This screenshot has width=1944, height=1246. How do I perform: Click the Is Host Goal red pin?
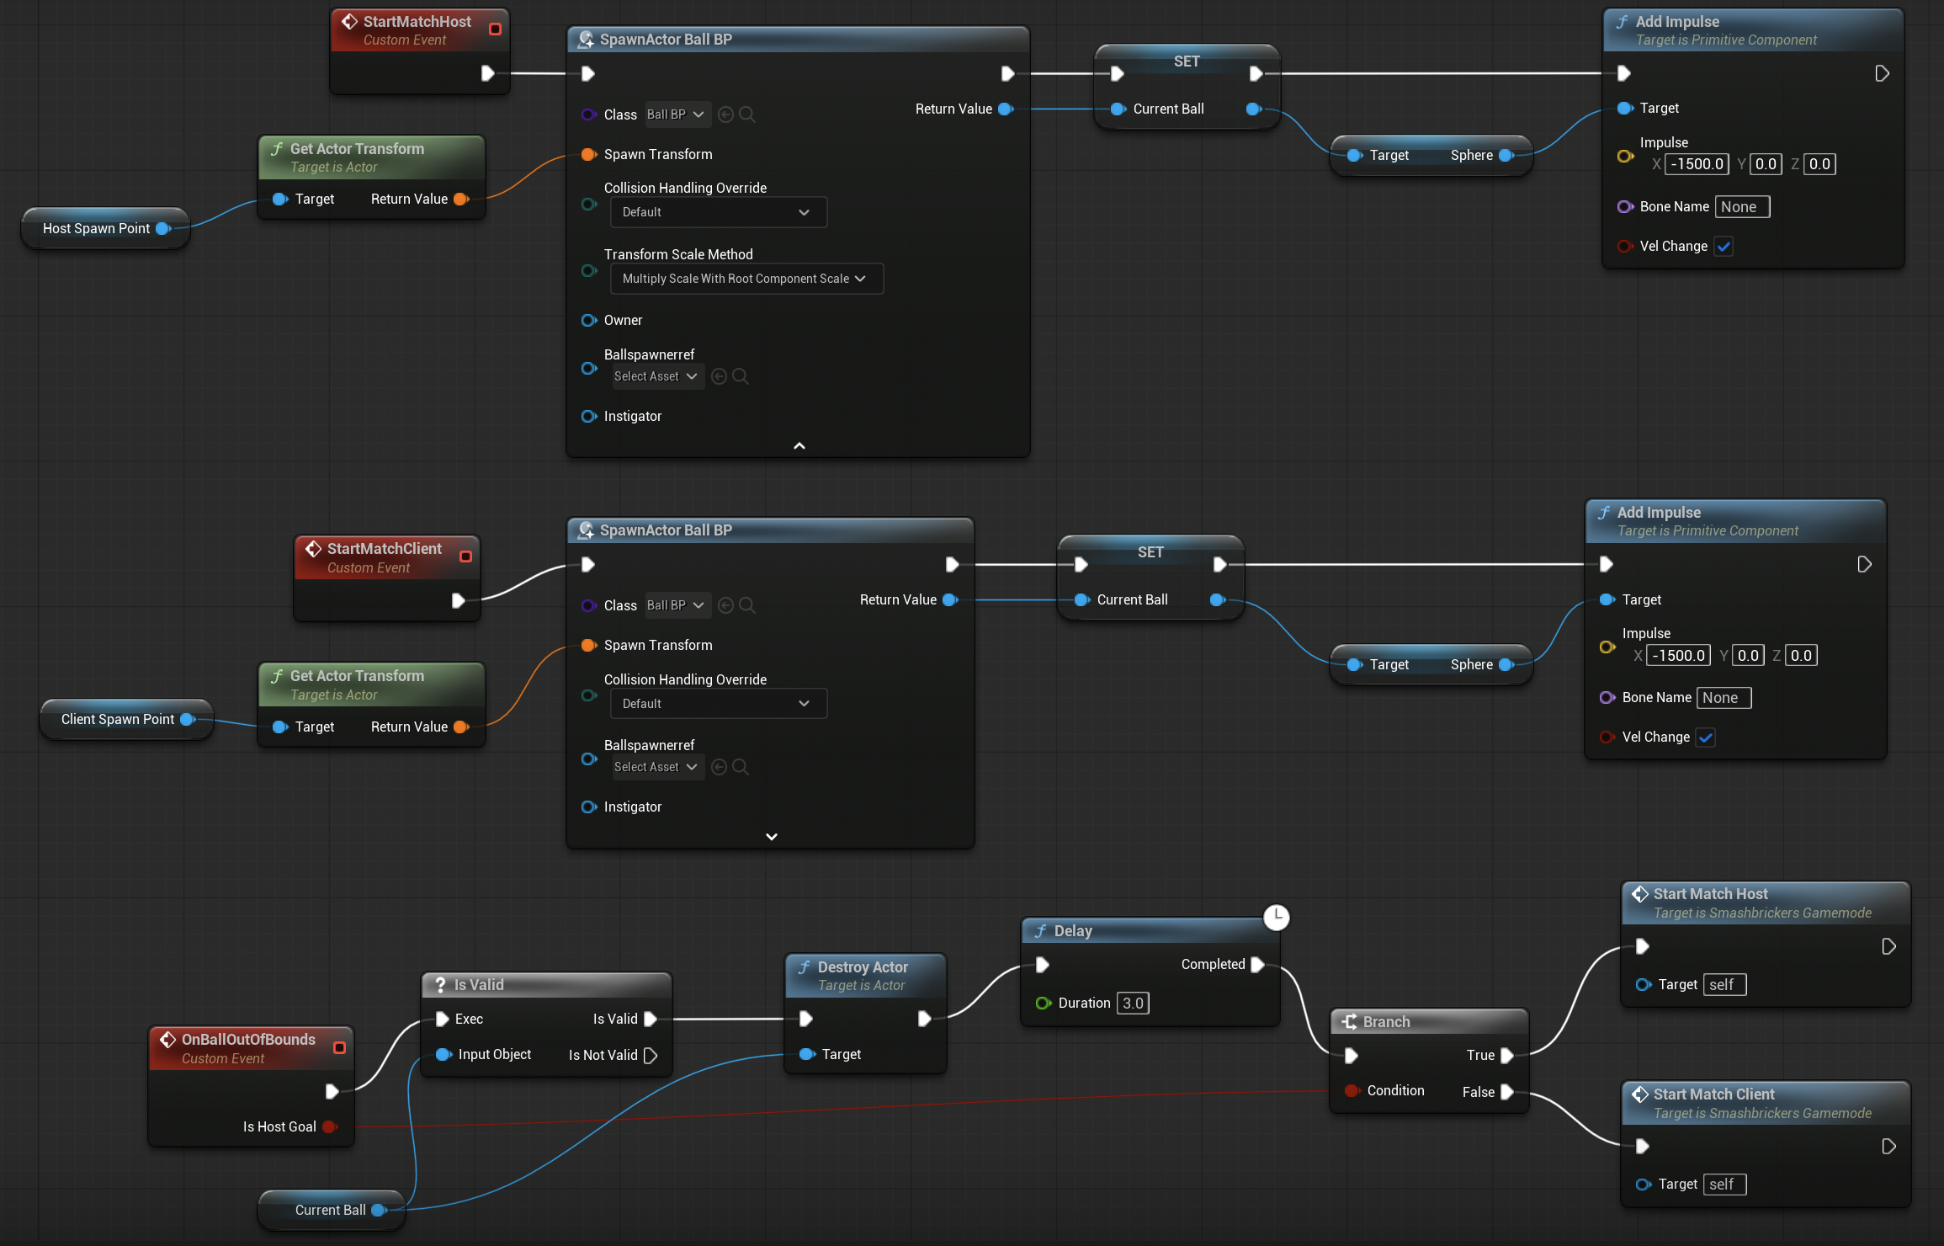(330, 1127)
